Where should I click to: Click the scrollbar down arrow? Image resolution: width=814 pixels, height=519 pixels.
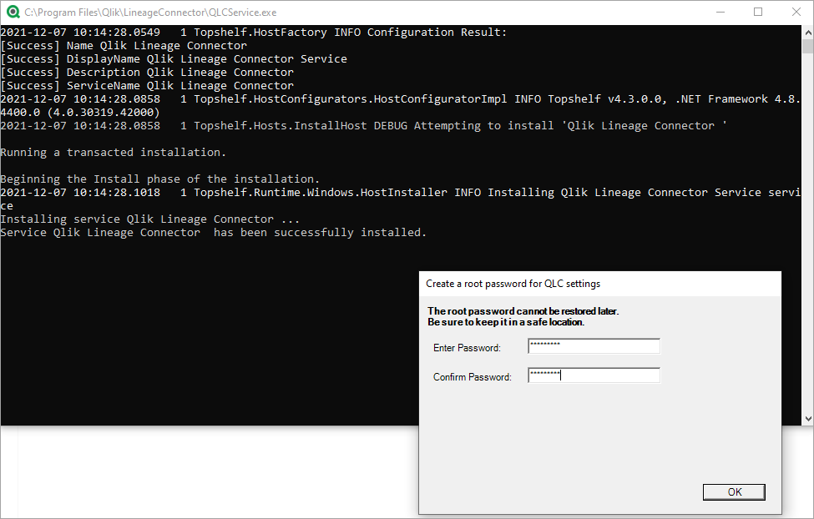coord(806,417)
